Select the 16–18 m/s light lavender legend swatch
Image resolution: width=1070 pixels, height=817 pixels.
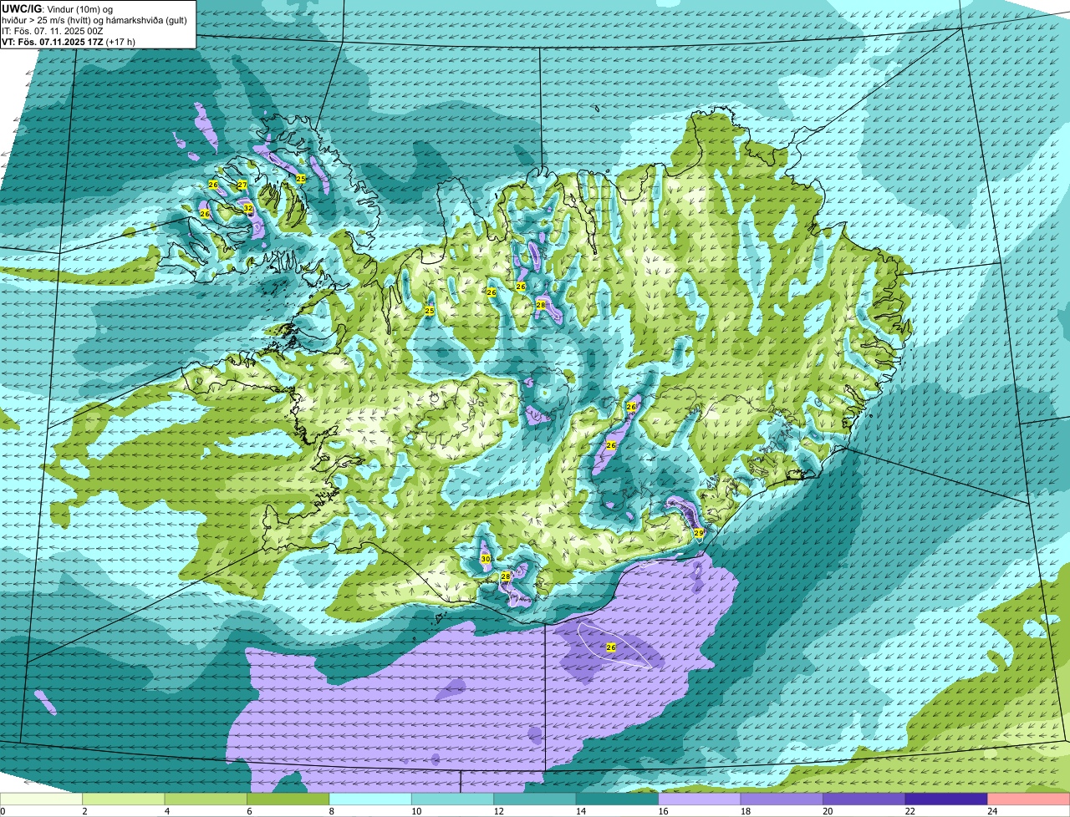(700, 799)
